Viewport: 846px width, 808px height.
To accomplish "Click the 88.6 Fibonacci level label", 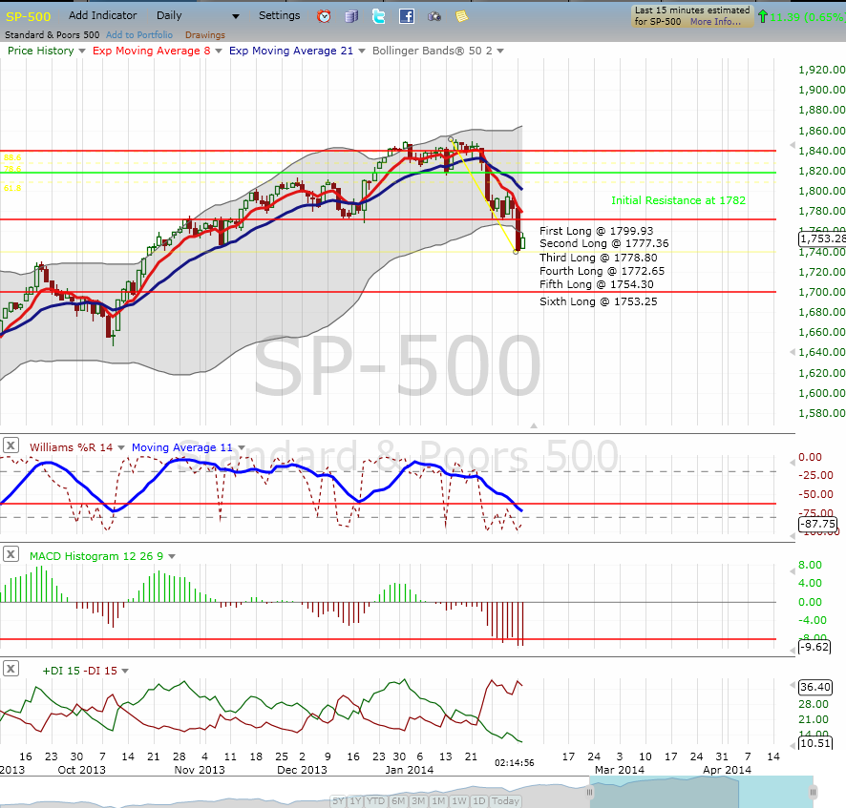I will 12,157.
